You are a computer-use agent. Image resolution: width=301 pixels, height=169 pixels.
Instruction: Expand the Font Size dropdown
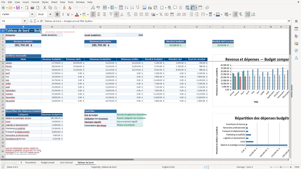coord(50,15)
